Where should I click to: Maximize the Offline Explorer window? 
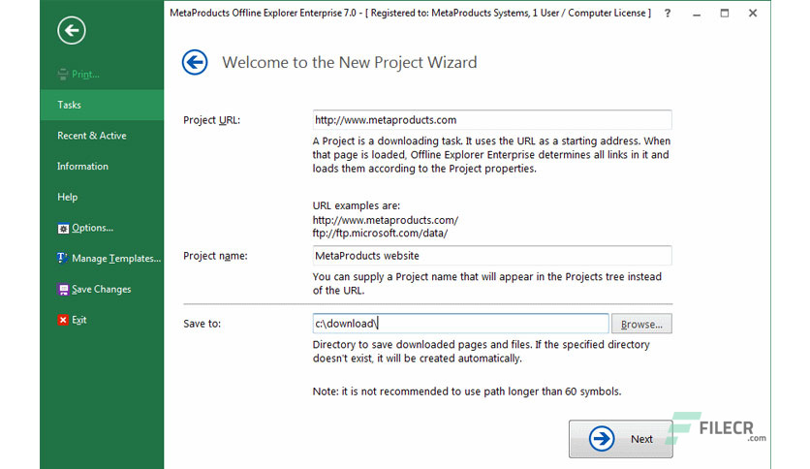click(x=725, y=14)
